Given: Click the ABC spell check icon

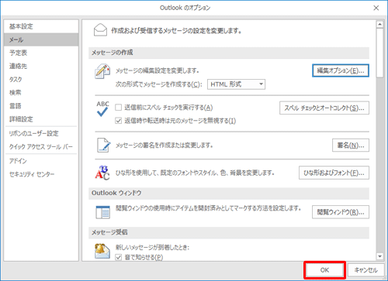Looking at the screenshot, I should pyautogui.click(x=102, y=108).
